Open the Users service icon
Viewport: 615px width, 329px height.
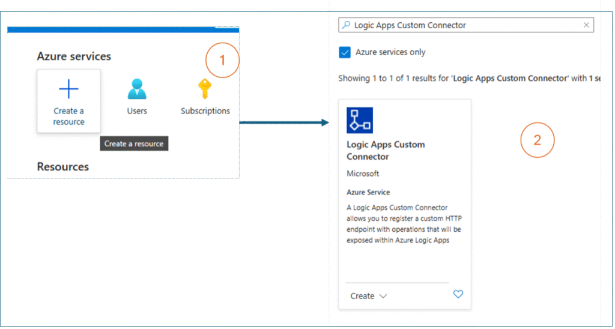tap(137, 89)
